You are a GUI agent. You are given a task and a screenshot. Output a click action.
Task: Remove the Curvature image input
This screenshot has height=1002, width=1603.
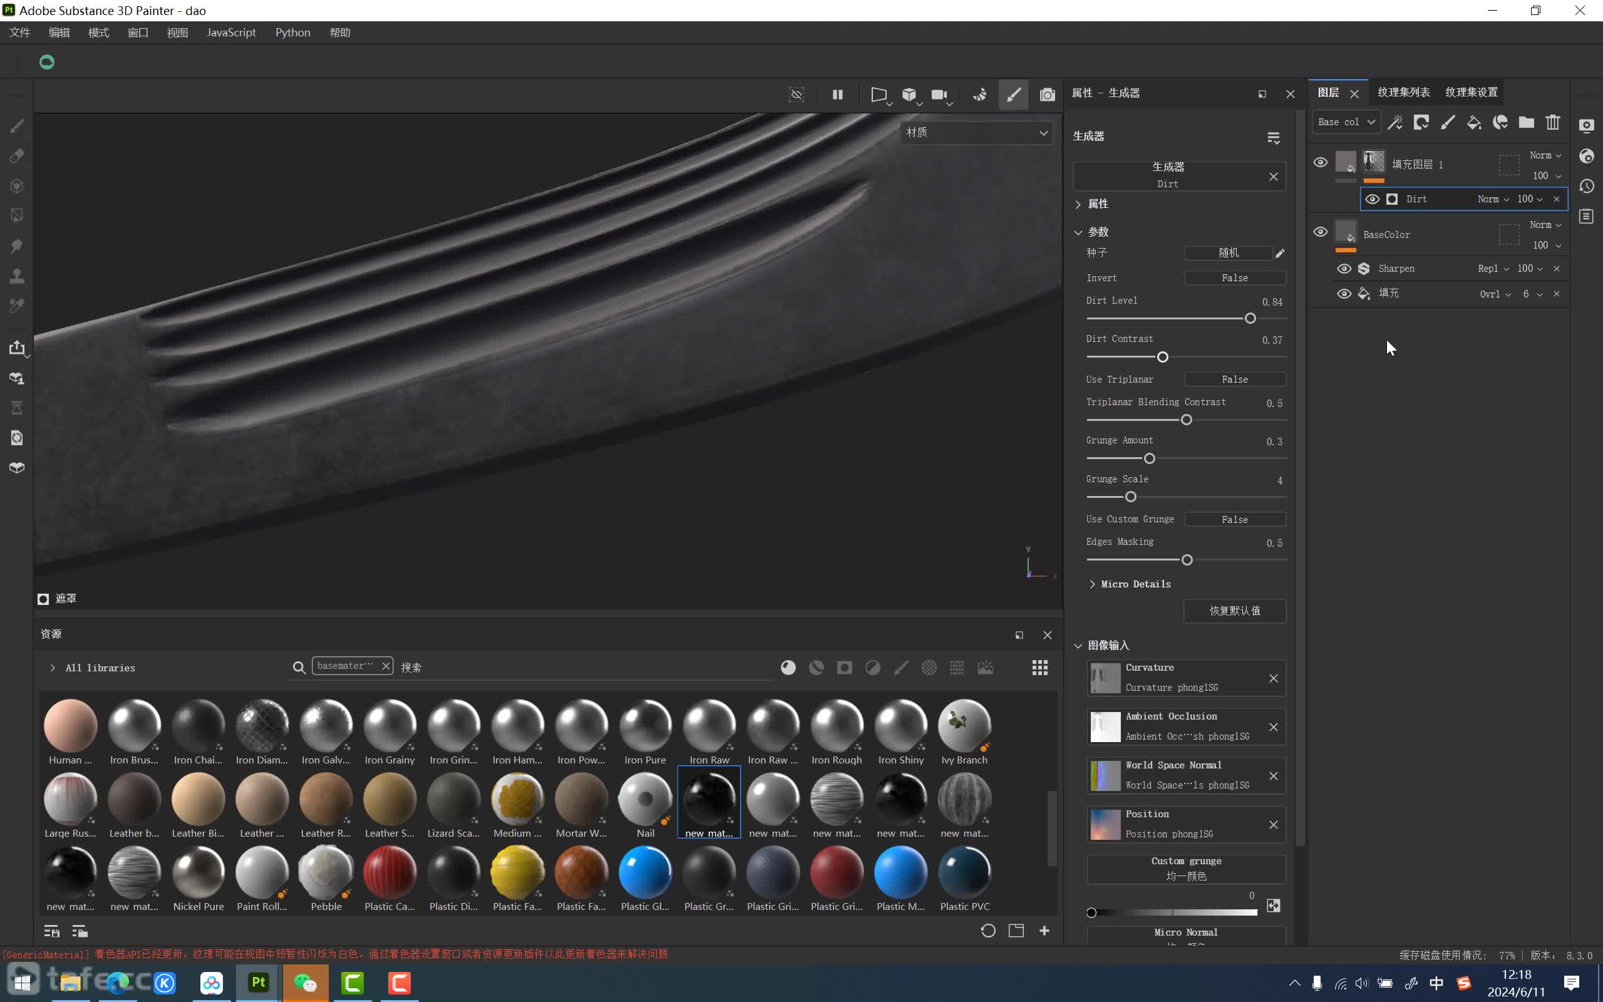1273,678
